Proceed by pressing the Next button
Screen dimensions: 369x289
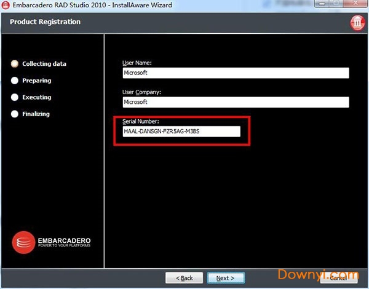226,278
